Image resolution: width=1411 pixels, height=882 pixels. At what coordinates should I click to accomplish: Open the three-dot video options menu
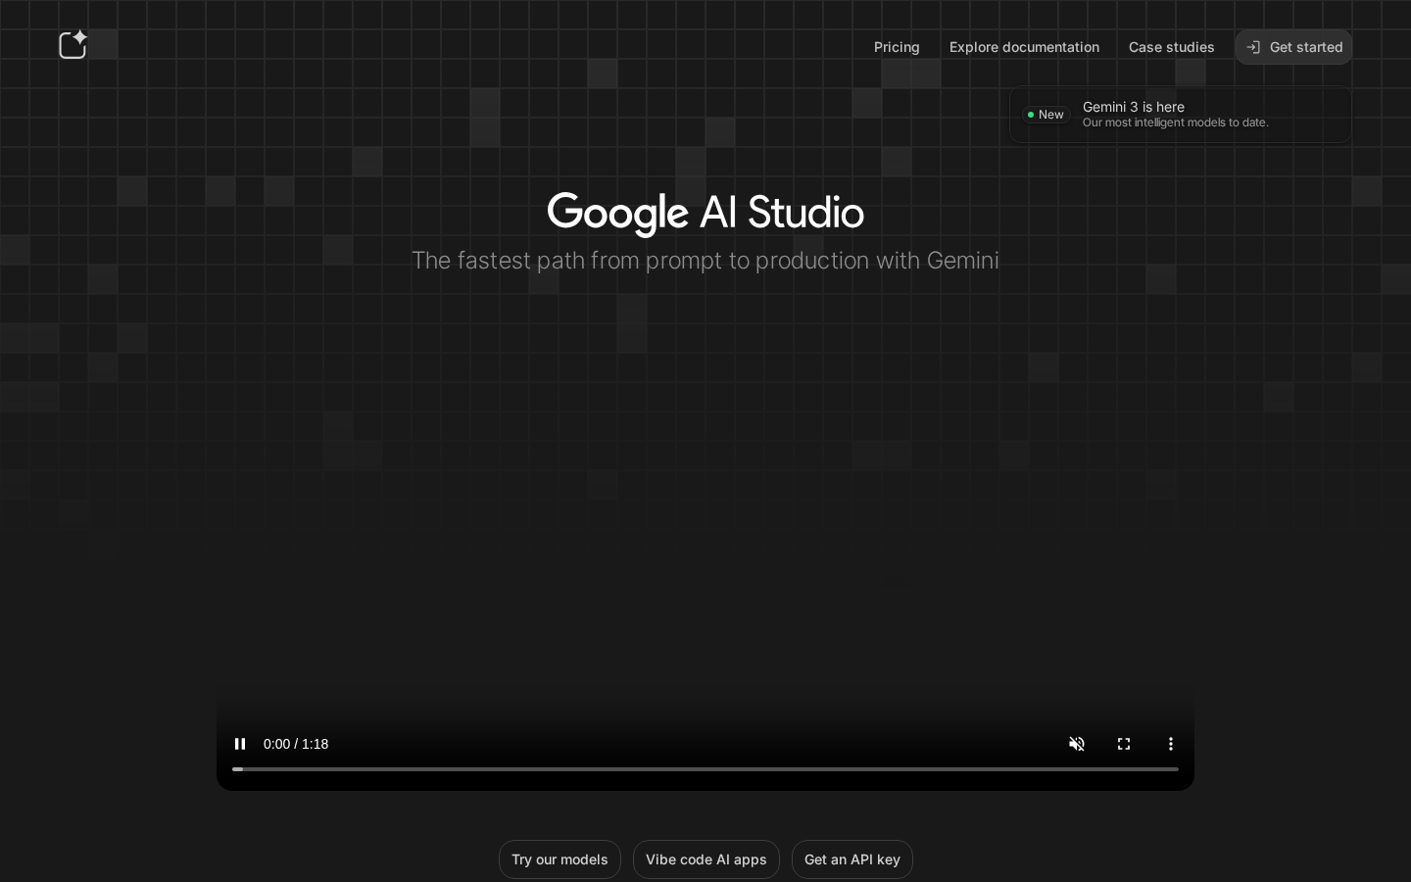pyautogui.click(x=1171, y=745)
